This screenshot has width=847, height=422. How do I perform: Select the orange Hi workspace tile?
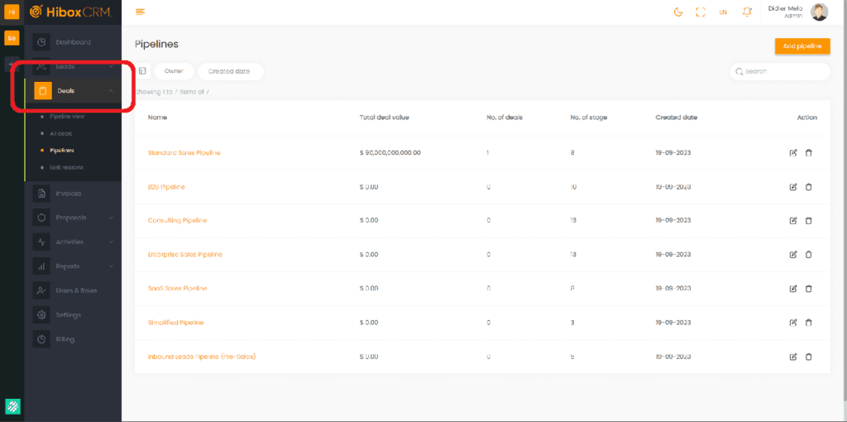[x=12, y=12]
